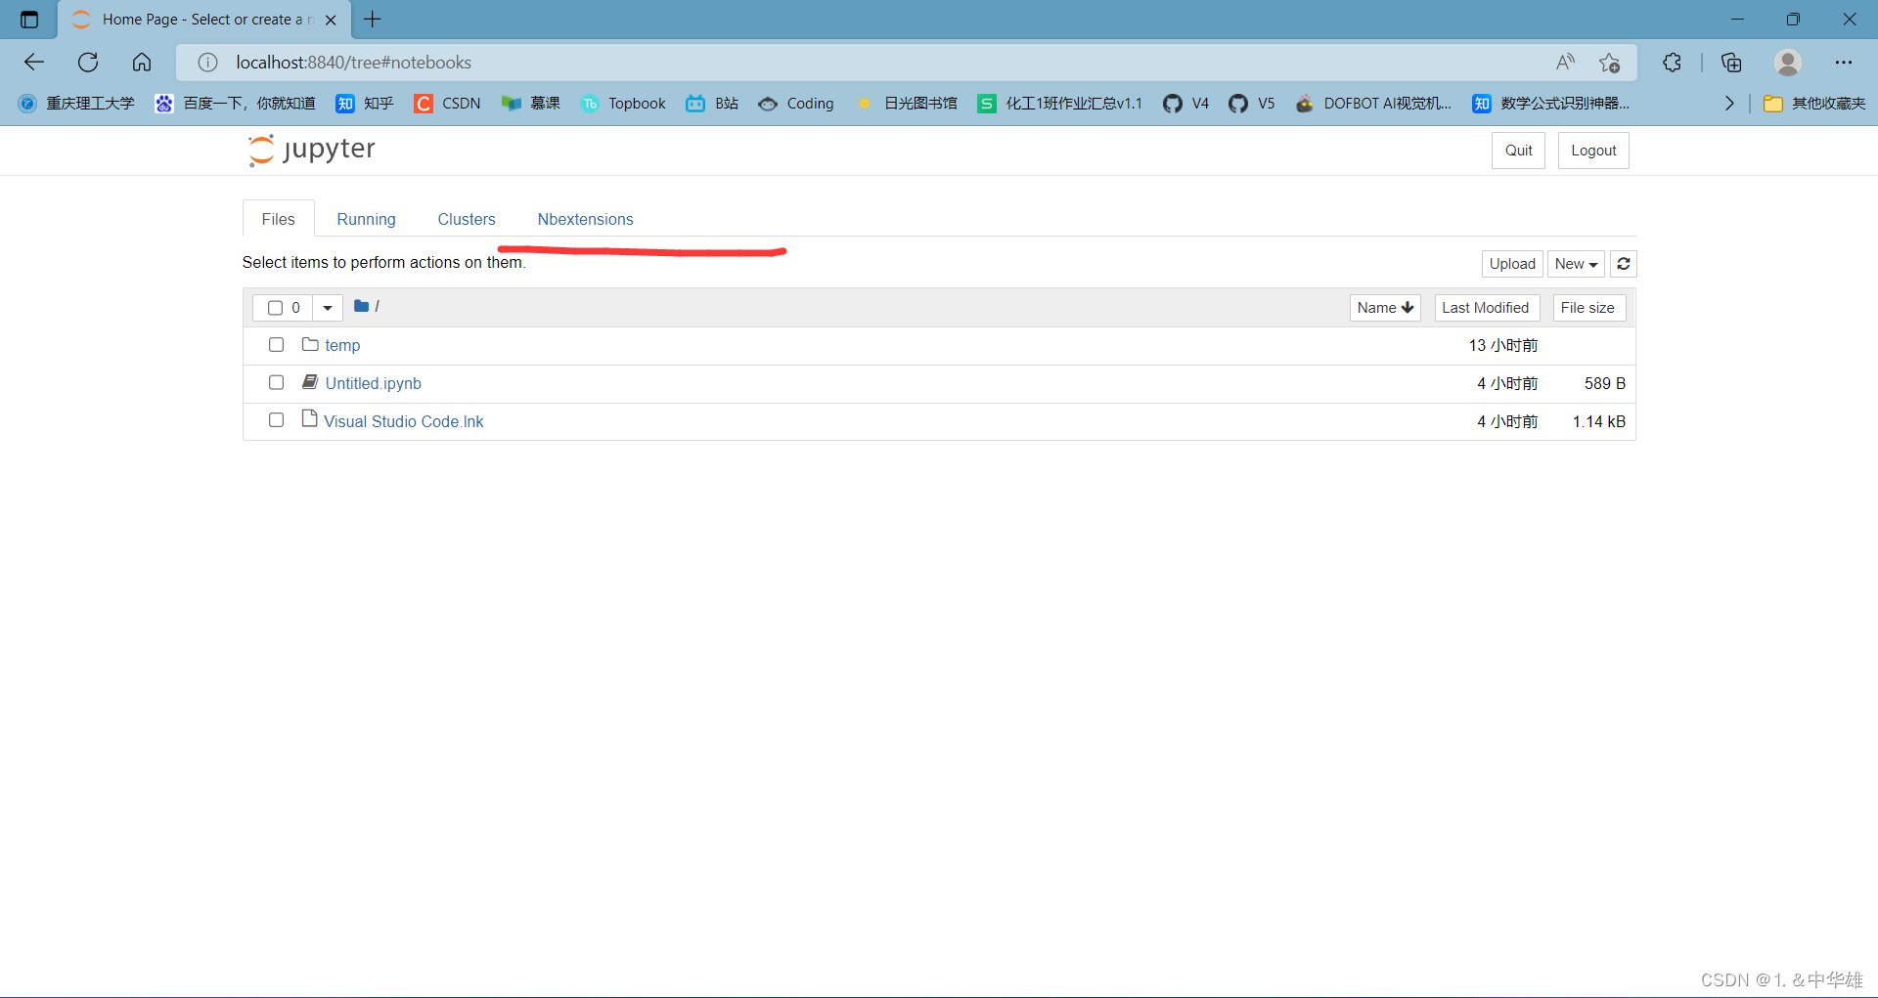1878x998 pixels.
Task: Open the B站 bookmark
Action: pyautogui.click(x=712, y=104)
